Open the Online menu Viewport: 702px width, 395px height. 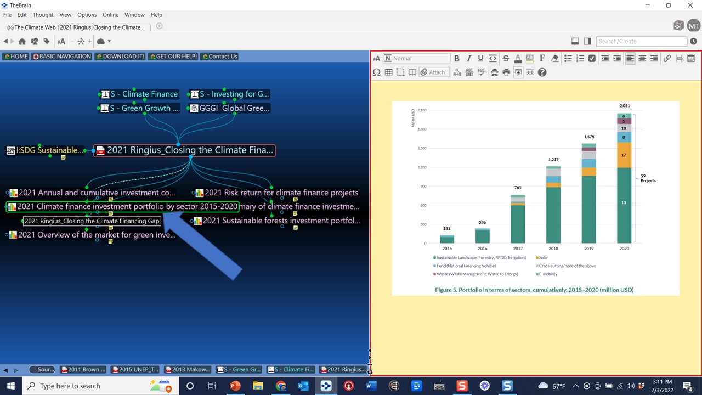(110, 15)
